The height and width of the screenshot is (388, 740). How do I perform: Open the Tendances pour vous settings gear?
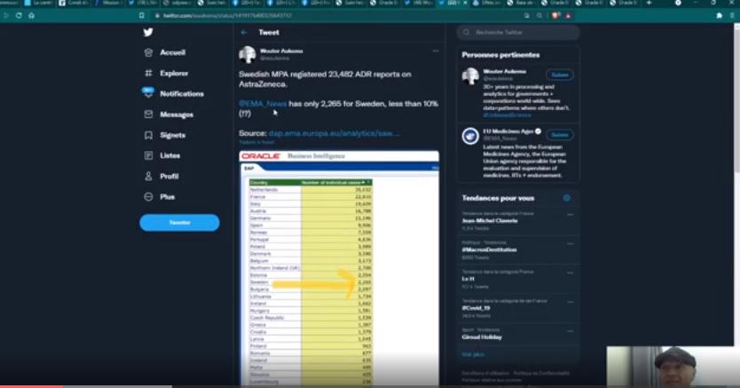[567, 198]
